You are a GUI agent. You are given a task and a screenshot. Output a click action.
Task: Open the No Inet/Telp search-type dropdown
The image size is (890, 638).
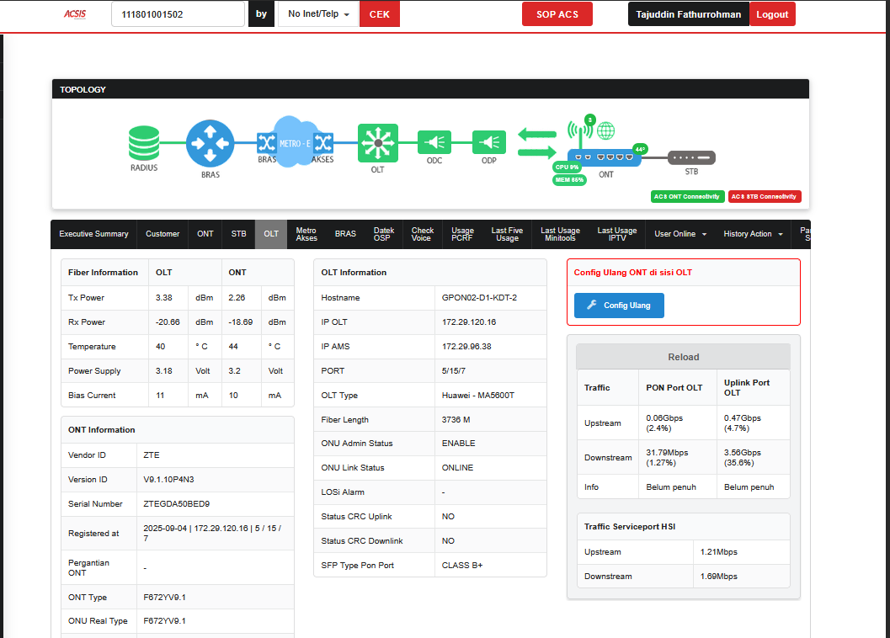point(318,13)
